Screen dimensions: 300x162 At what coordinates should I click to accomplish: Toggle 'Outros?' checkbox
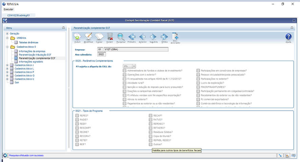point(151,144)
